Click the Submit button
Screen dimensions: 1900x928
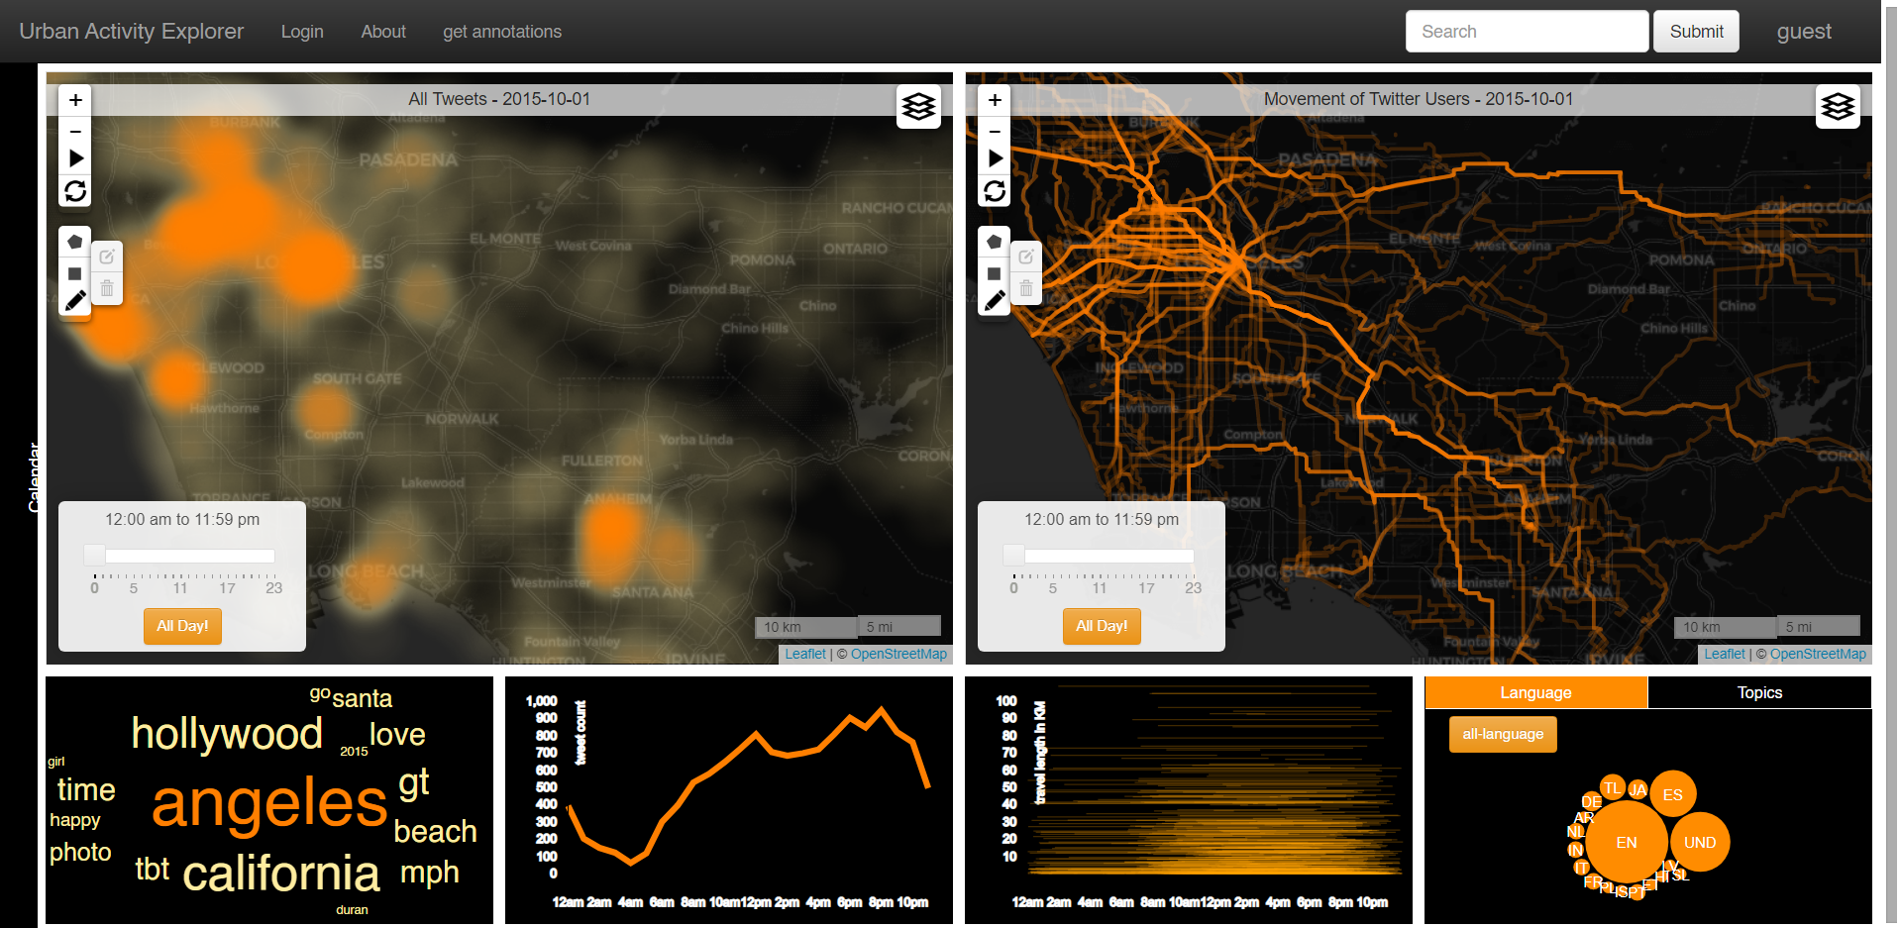point(1695,31)
